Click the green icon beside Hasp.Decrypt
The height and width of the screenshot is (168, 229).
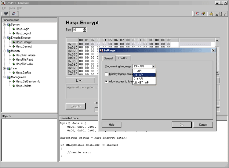13,46
